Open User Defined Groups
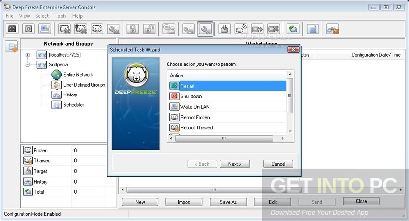The height and width of the screenshot is (221, 409). [84, 85]
